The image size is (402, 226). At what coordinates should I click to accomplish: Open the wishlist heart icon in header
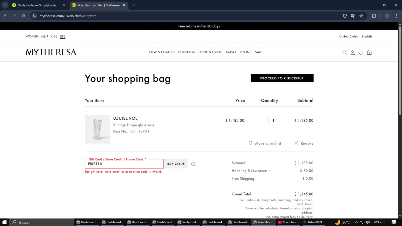click(x=361, y=53)
